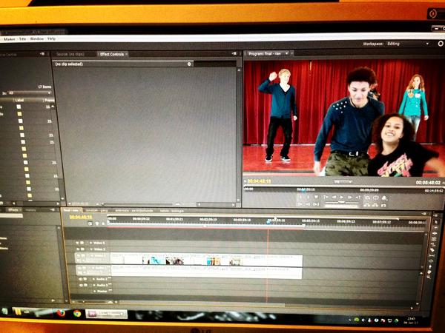Click the timeline marker icon beside Snap
The width and height of the screenshot is (445, 333).
pos(103,223)
